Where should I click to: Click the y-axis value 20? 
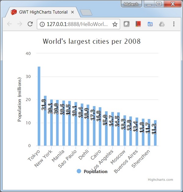pos(28,100)
